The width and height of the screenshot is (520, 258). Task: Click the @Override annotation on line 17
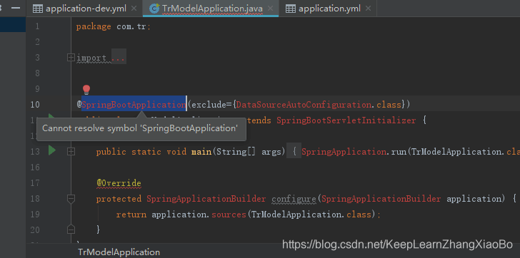pyautogui.click(x=119, y=183)
